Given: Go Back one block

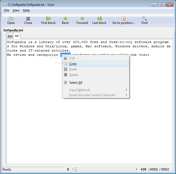Looking at the screenshot, I should [65, 20].
